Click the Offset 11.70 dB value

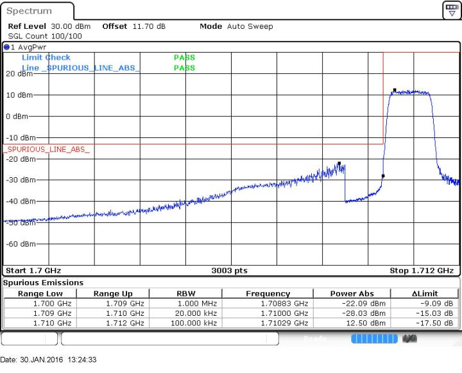[149, 26]
